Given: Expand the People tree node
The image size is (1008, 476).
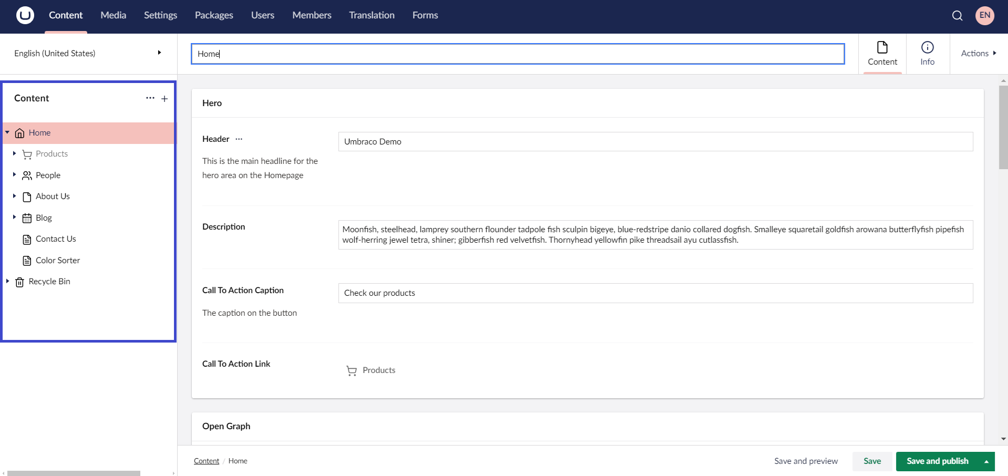Looking at the screenshot, I should tap(14, 175).
